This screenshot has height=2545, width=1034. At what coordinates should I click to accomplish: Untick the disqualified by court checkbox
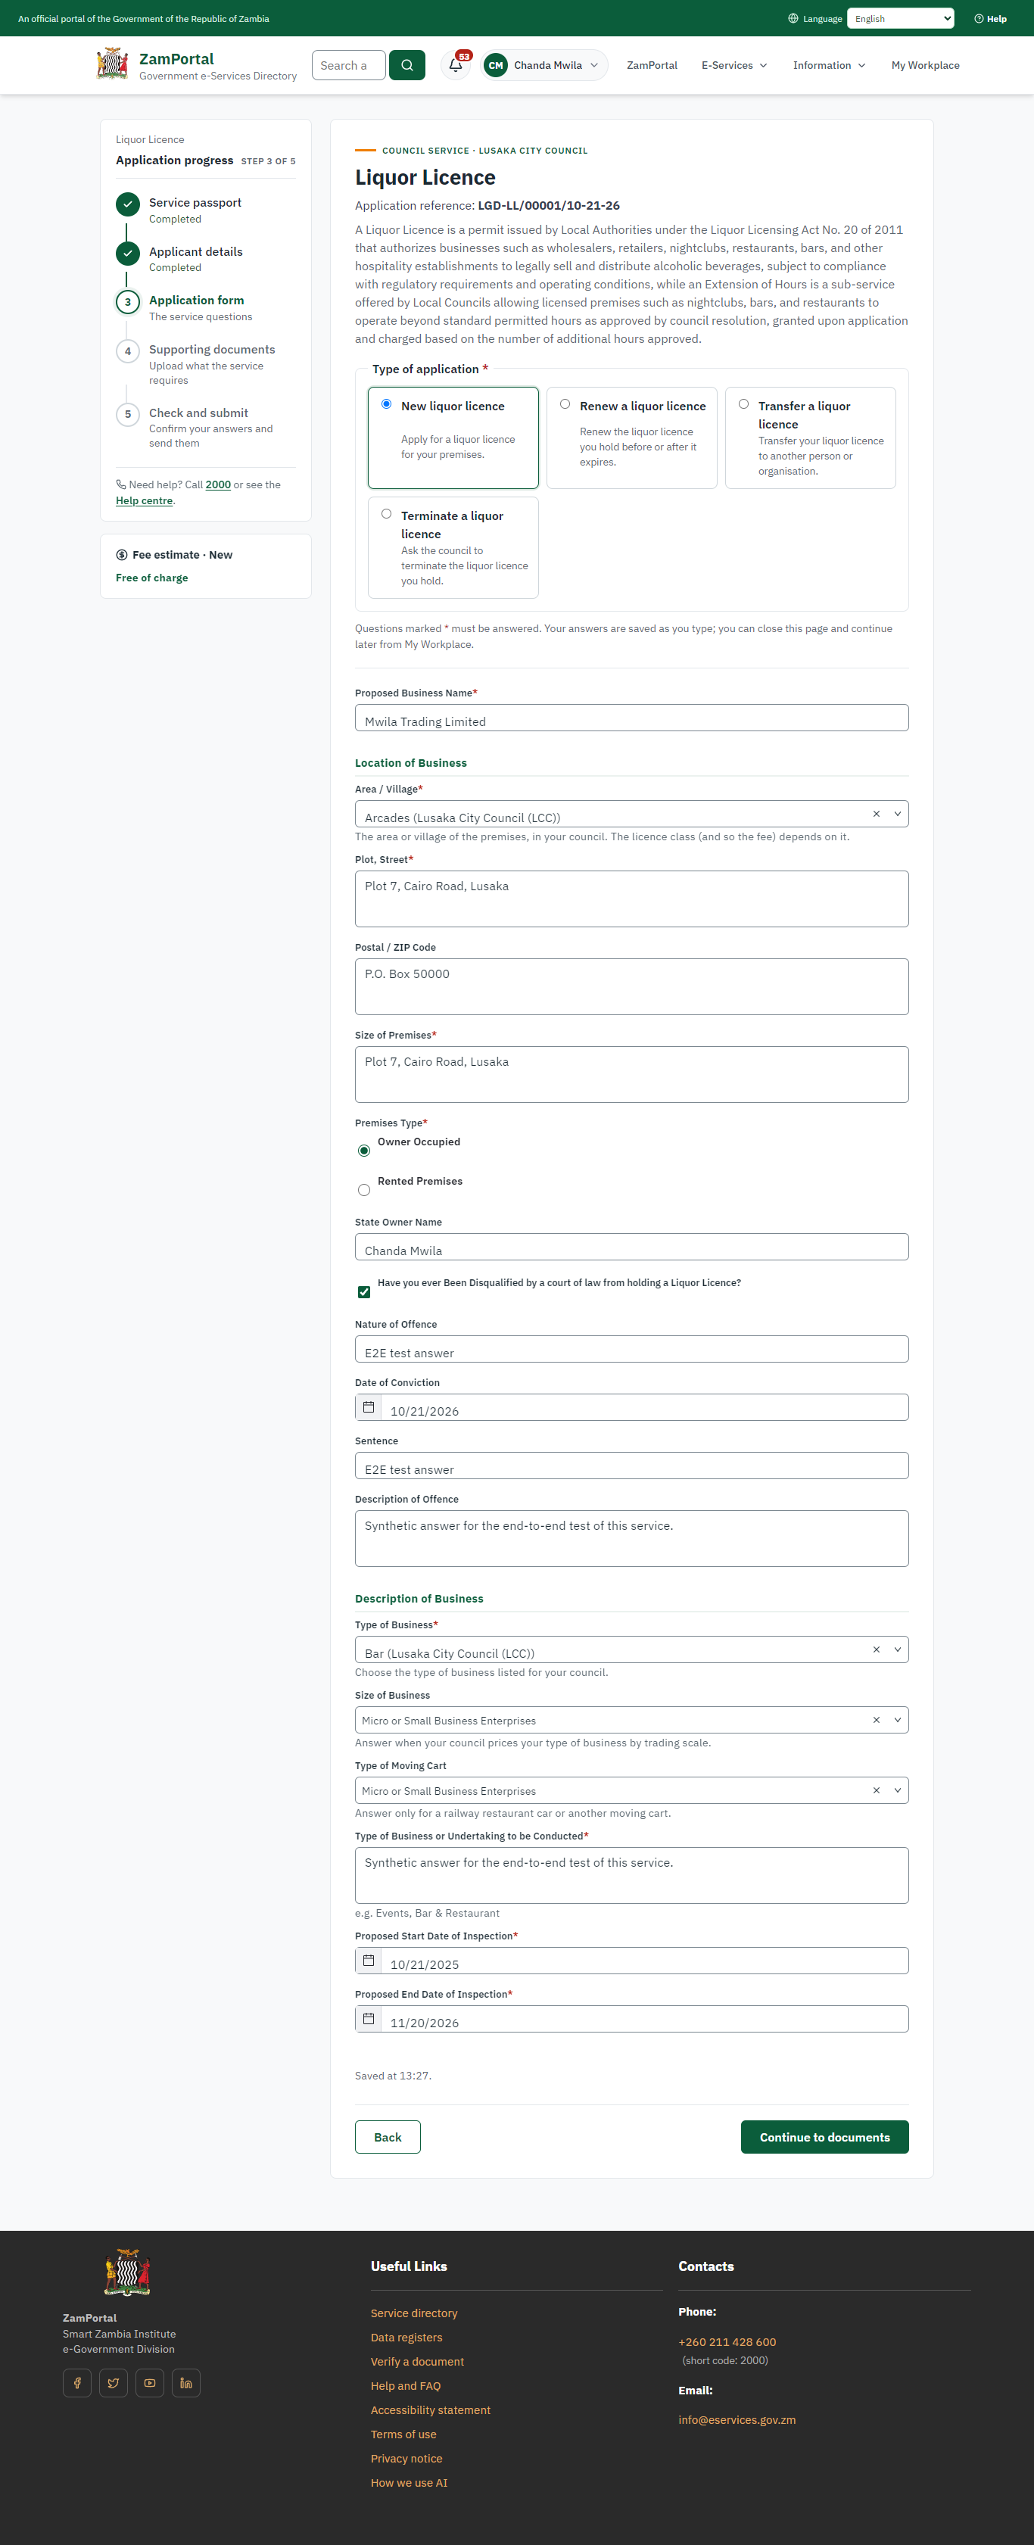(364, 1292)
